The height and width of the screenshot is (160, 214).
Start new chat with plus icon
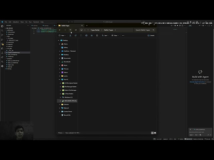click(x=199, y=26)
